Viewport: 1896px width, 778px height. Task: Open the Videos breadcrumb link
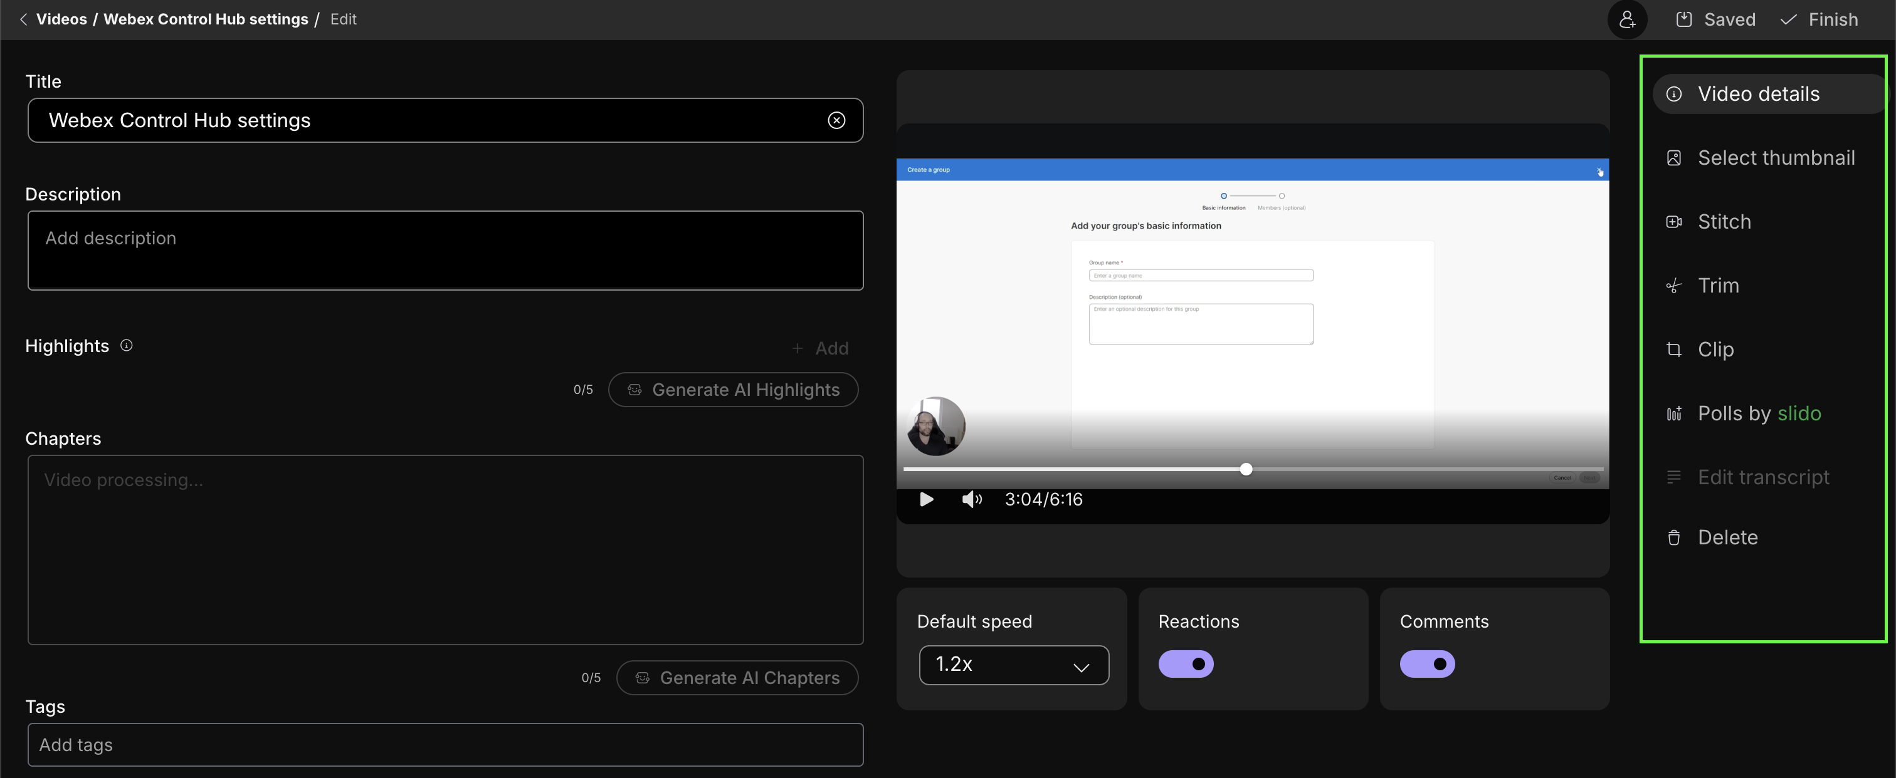point(61,19)
